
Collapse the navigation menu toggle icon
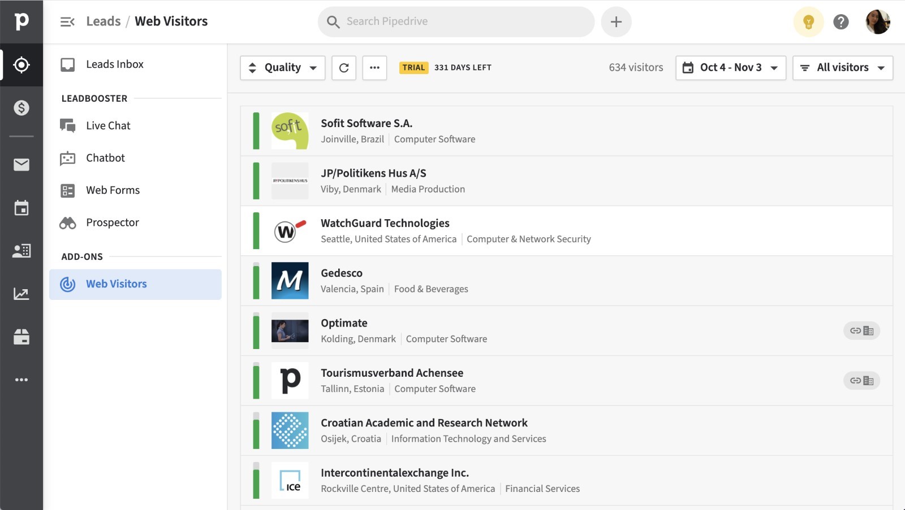pos(67,22)
